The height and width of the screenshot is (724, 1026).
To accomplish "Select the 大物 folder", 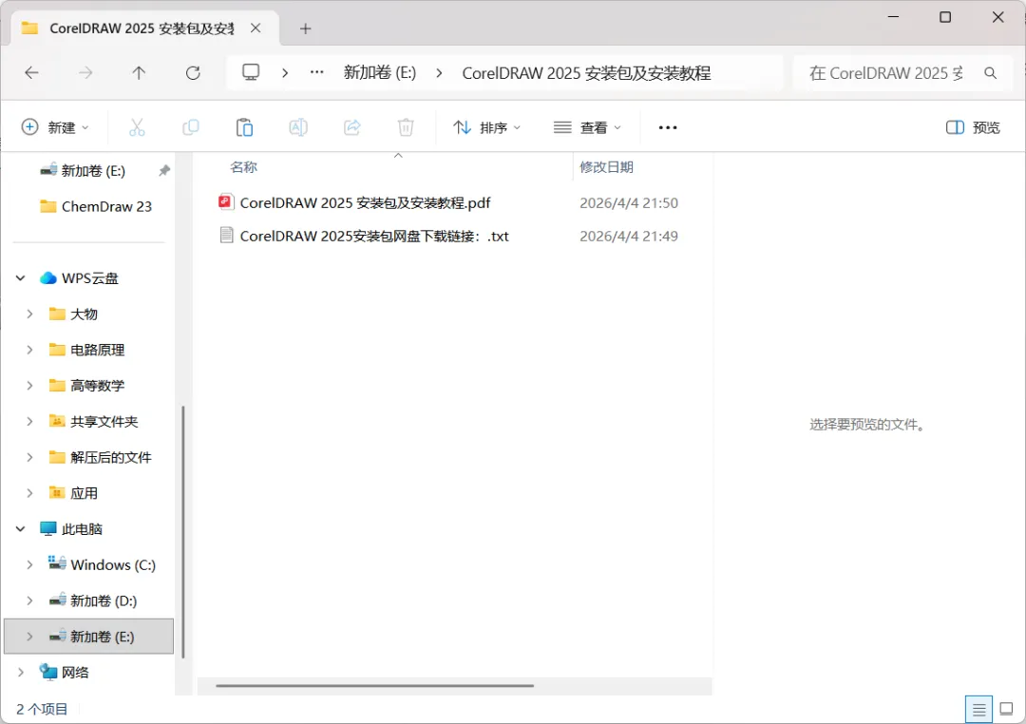I will coord(84,314).
